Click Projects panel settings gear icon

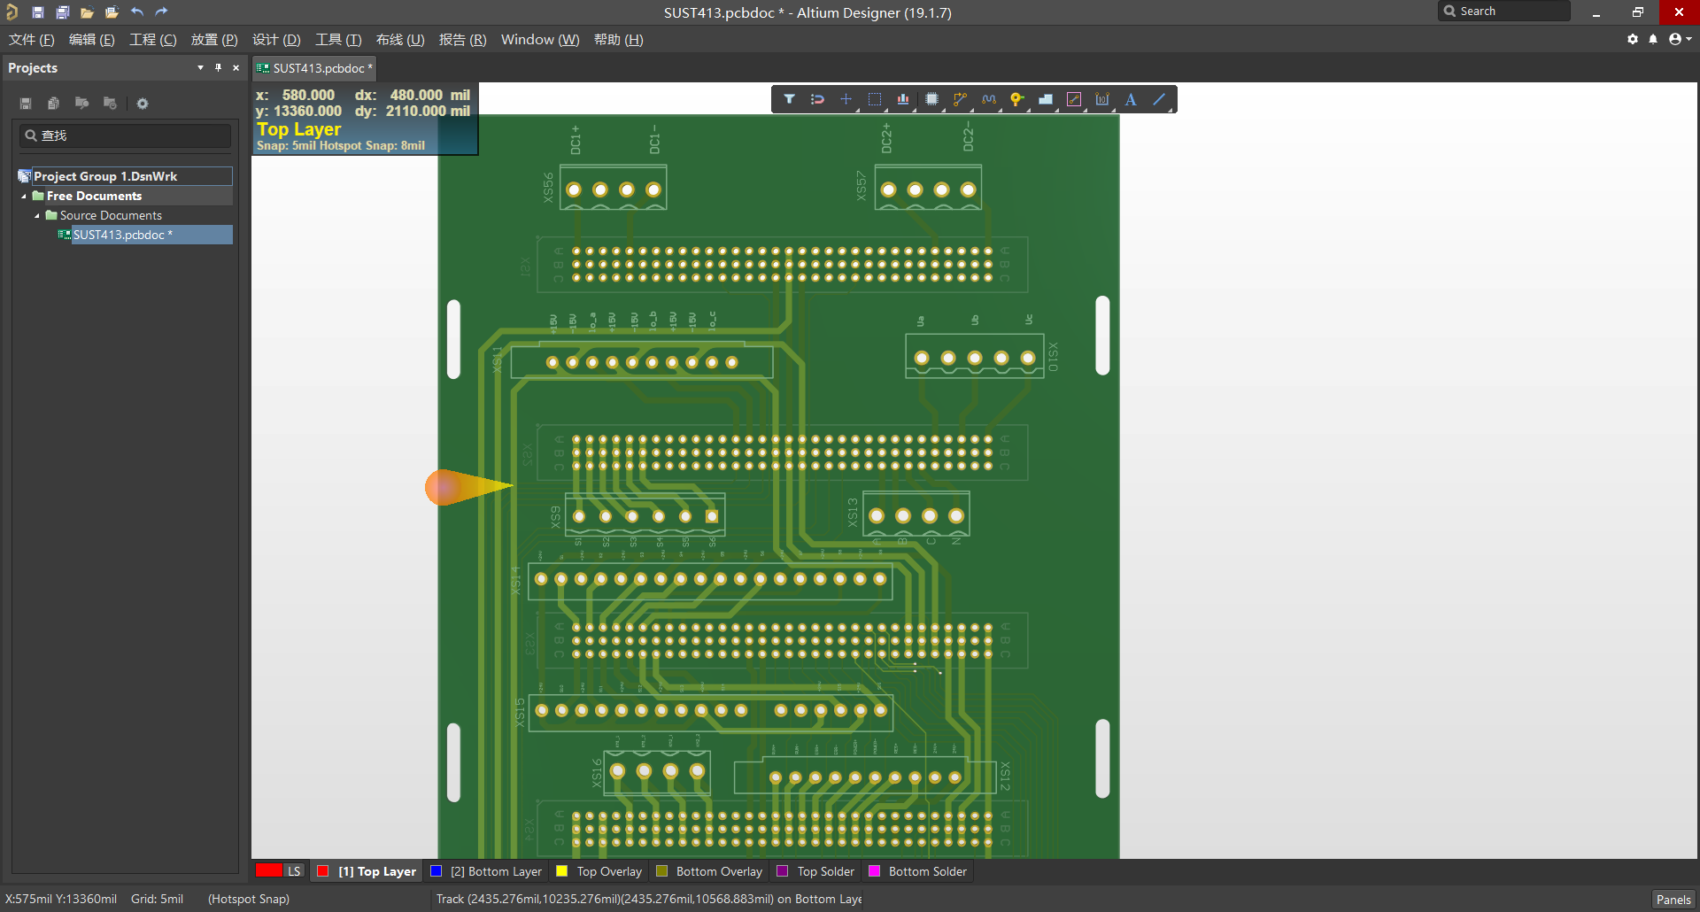143,104
